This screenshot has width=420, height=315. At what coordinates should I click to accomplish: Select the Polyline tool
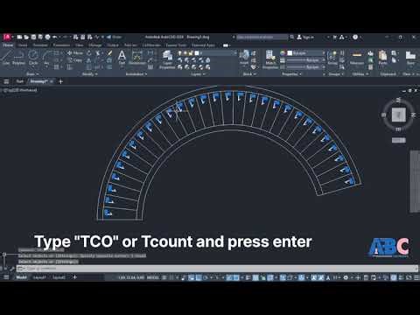coord(18,57)
